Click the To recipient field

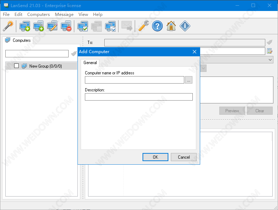(x=185, y=42)
